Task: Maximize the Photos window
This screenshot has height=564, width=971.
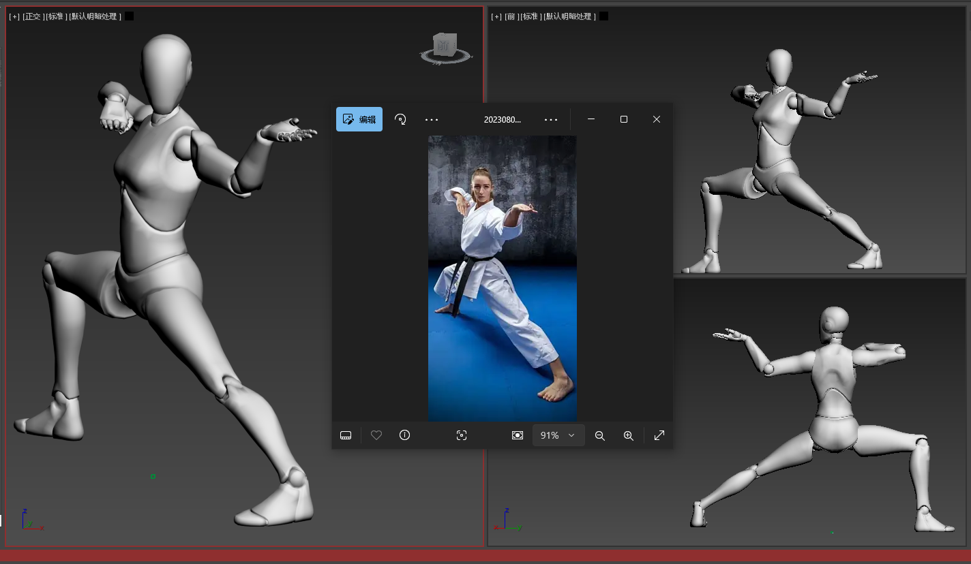Action: (624, 119)
